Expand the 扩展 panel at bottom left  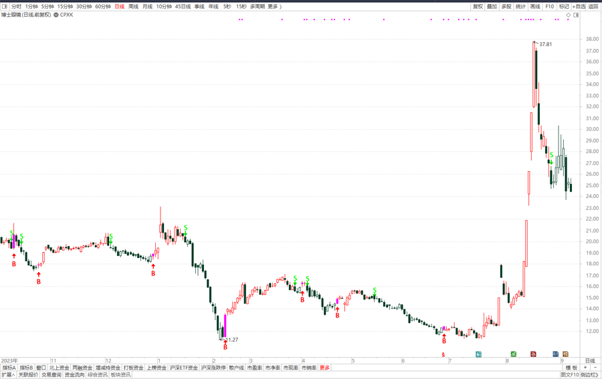[8, 375]
